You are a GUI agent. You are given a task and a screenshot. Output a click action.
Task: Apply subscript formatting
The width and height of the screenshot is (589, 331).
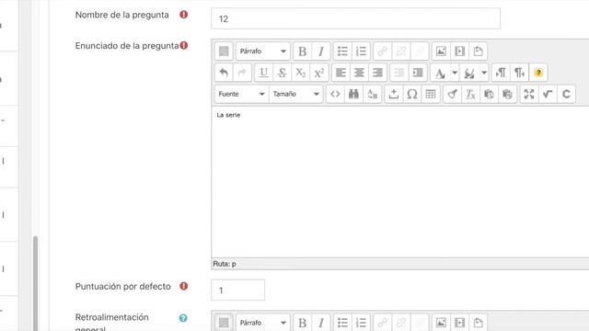(301, 73)
